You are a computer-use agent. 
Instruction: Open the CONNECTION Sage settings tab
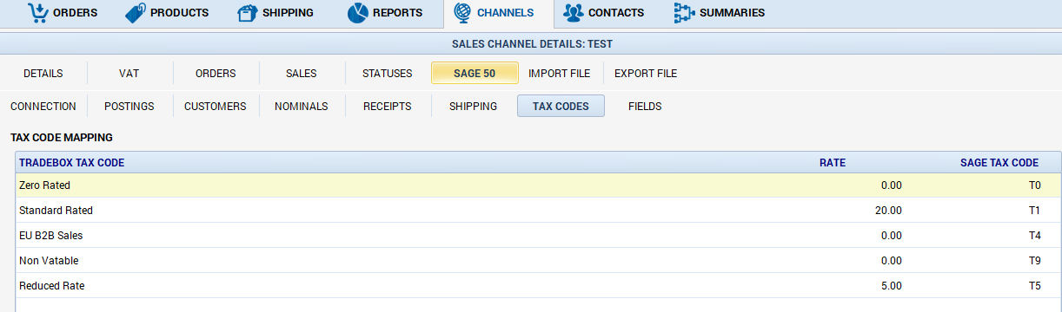tap(43, 107)
